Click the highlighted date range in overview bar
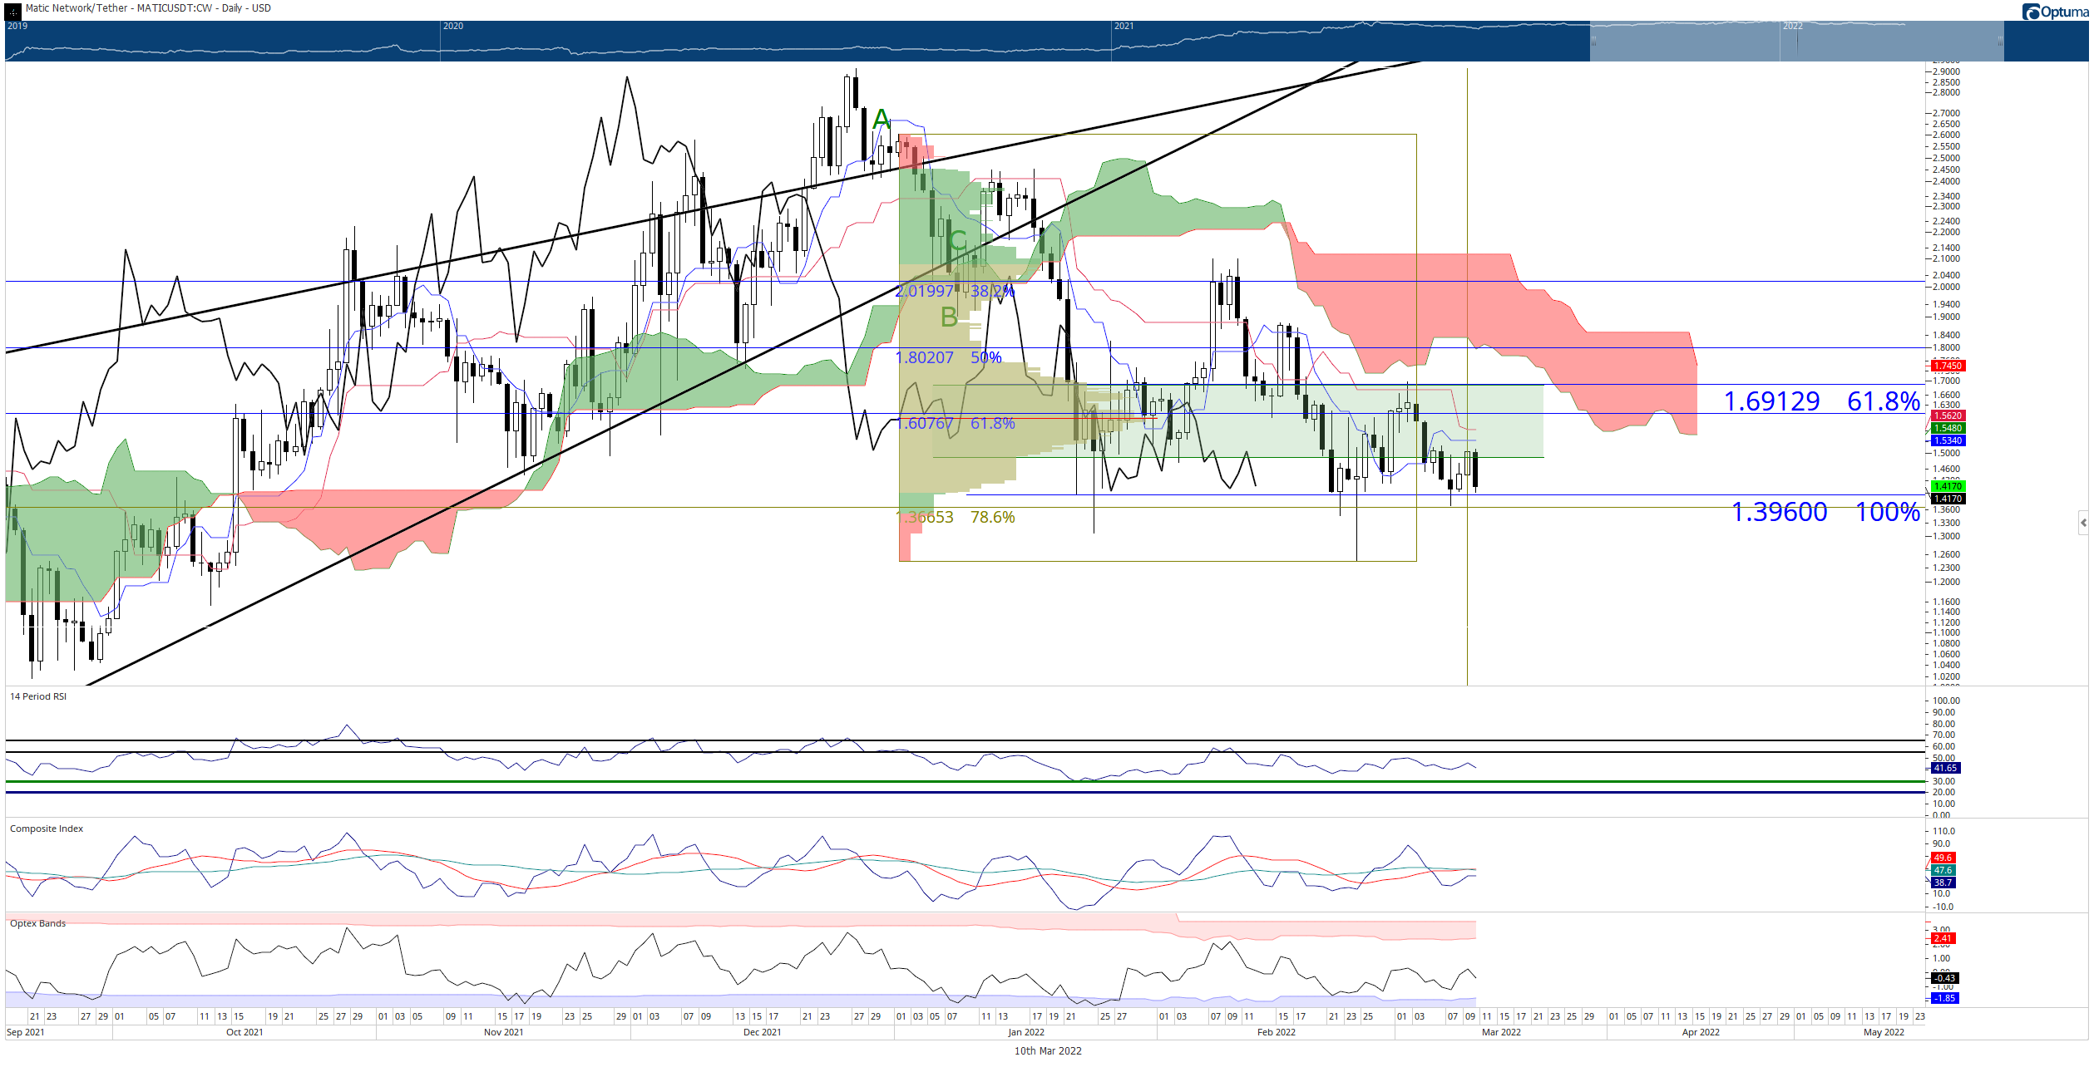The height and width of the screenshot is (1067, 2094). pyautogui.click(x=1796, y=41)
